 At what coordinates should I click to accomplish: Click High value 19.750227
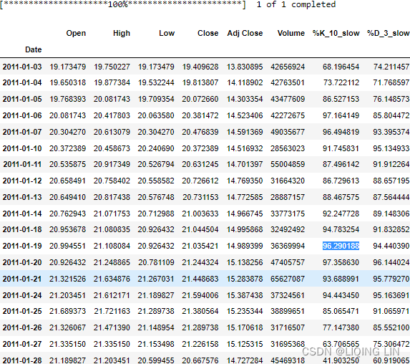(112, 67)
